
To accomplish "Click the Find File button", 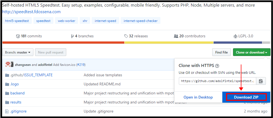I will click(x=221, y=52).
